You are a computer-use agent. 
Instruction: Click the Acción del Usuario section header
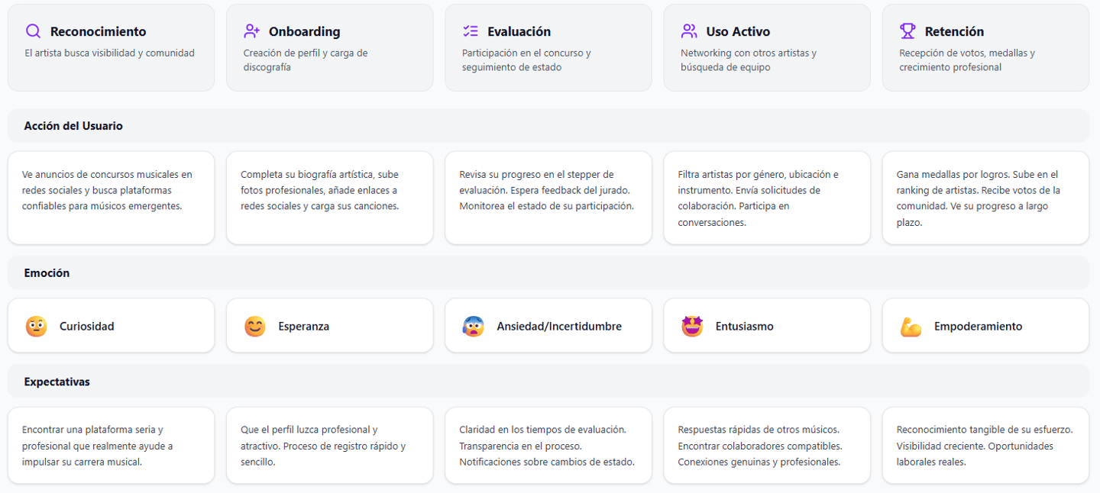pos(73,126)
